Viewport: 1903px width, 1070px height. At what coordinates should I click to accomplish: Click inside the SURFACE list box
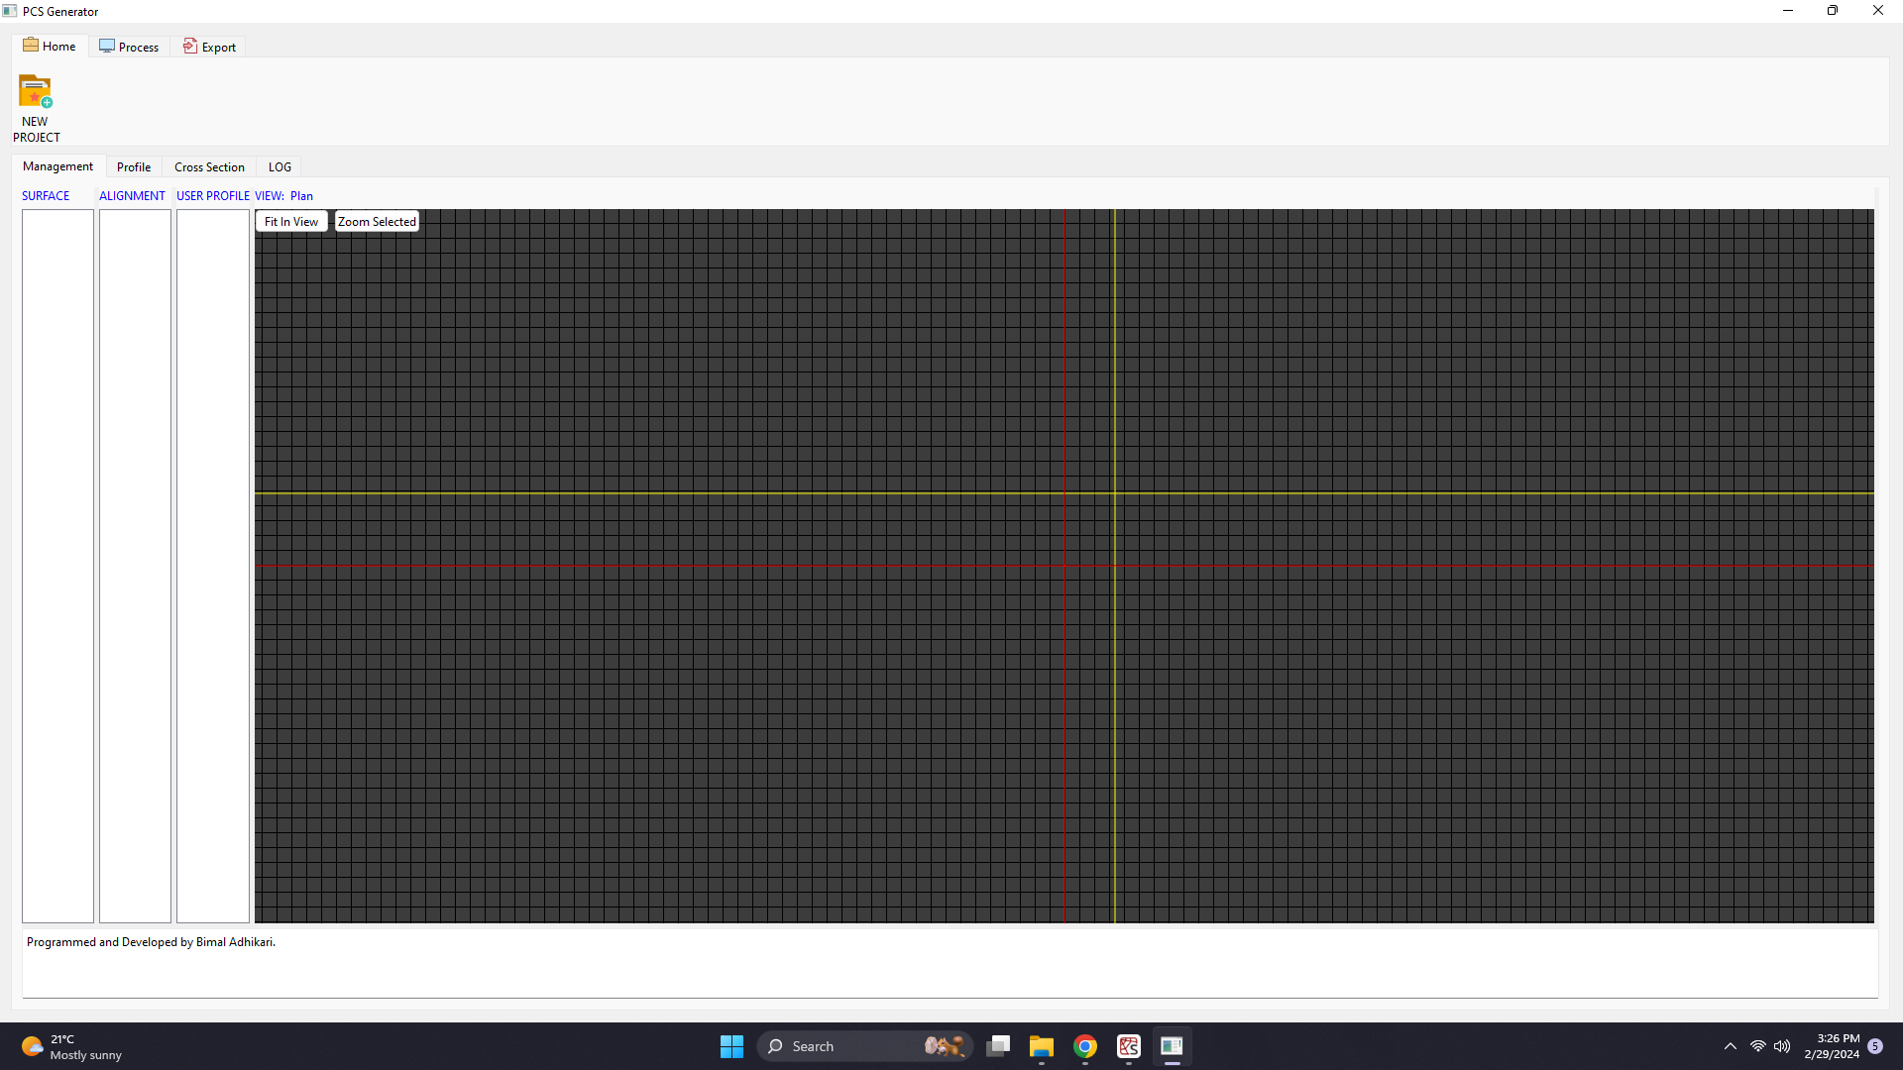click(x=57, y=565)
